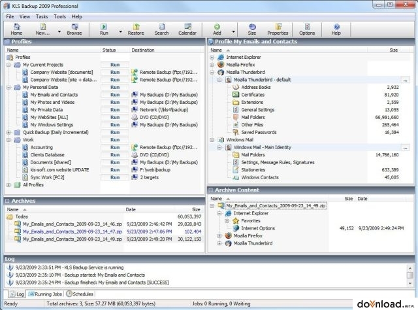Image resolution: width=418 pixels, height=310 pixels.
Task: Select the My Emails and Contacts profile icon
Action: (x=25, y=95)
